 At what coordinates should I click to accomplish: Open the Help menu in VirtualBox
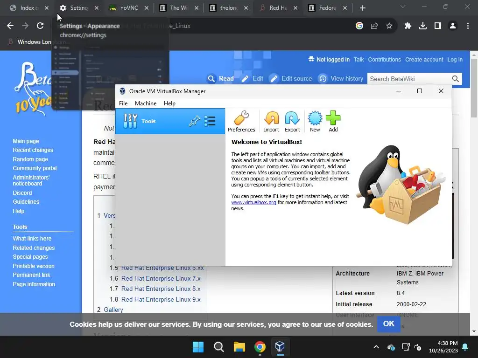(x=169, y=103)
